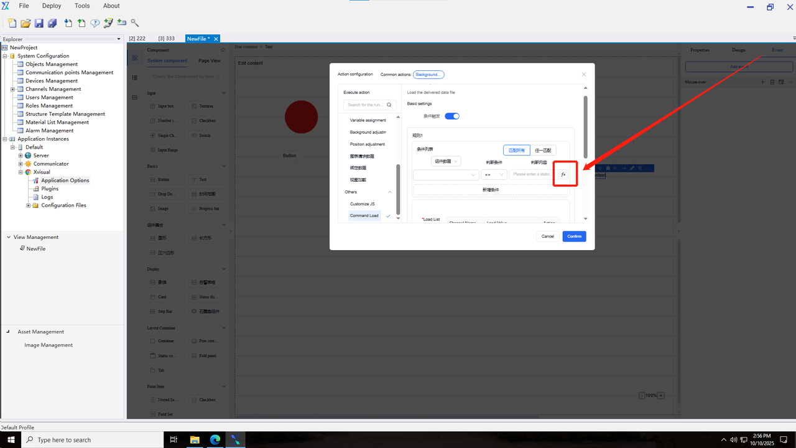Click the blue floppy disk save icon
This screenshot has width=796, height=448.
tap(39, 23)
